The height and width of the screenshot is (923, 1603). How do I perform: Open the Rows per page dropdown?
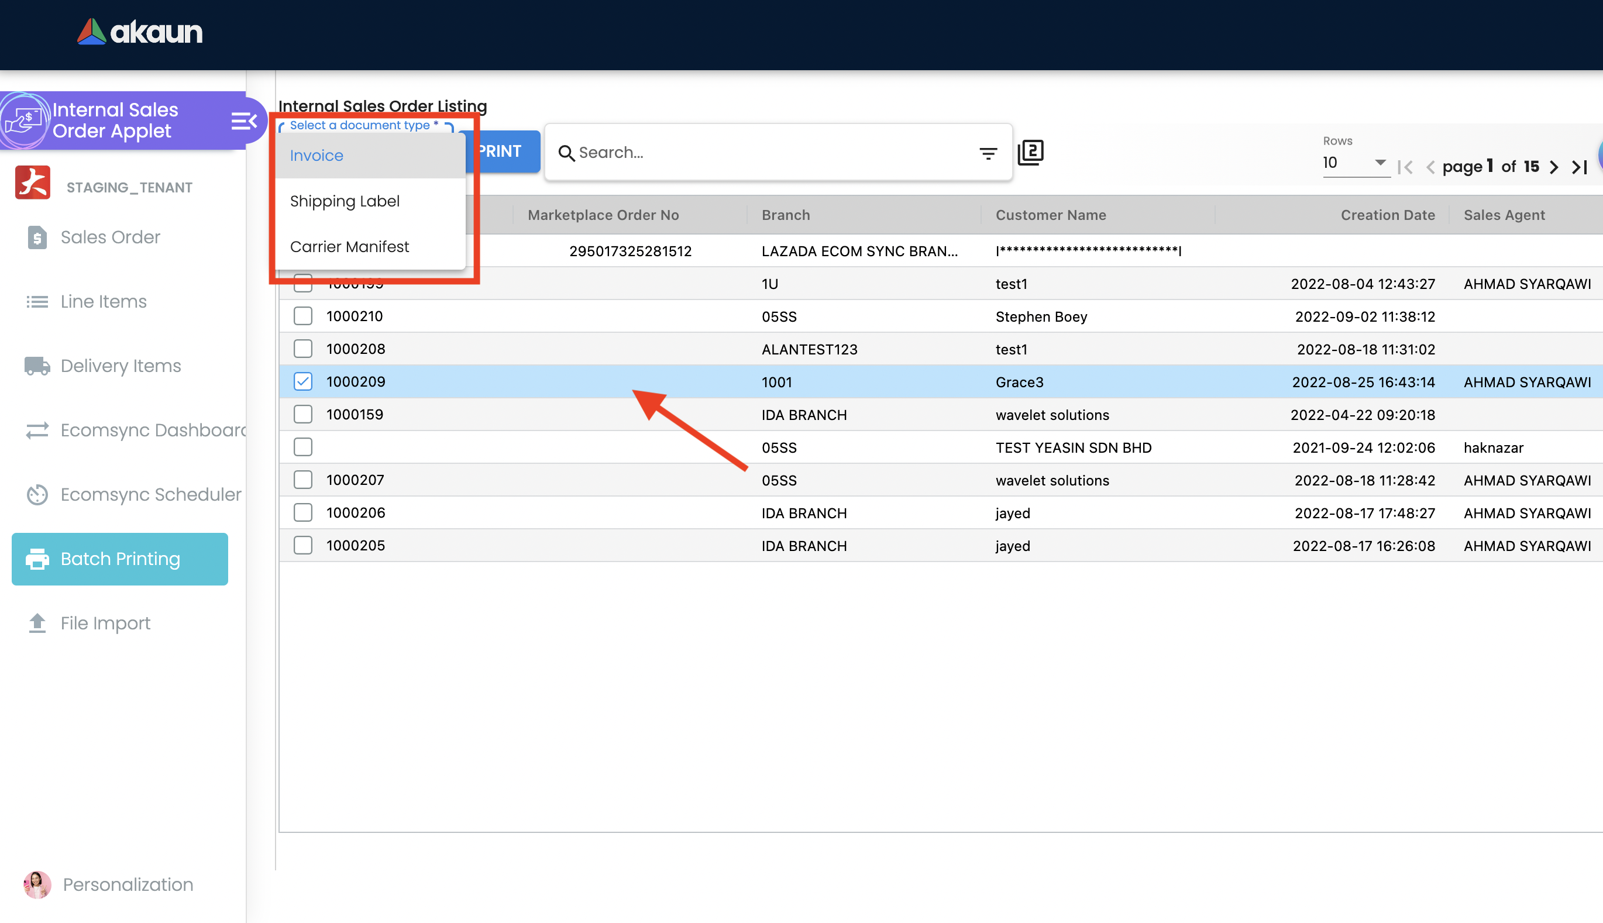point(1354,163)
